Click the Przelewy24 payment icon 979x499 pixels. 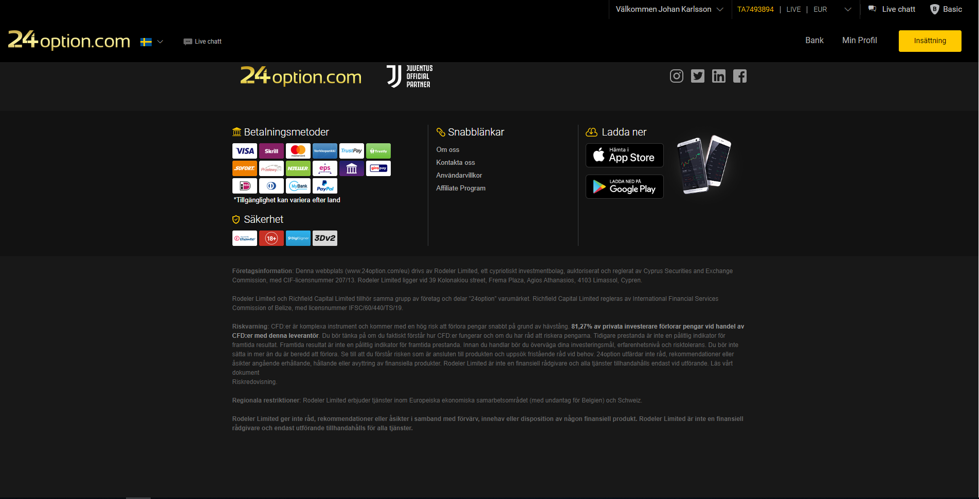click(x=271, y=168)
